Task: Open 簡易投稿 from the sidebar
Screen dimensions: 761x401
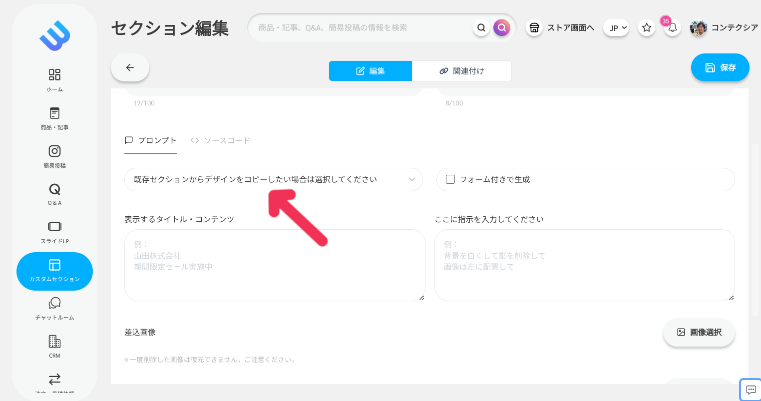Action: pos(54,156)
